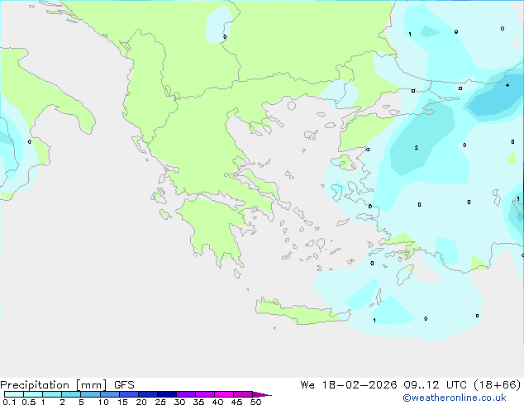Click the "2" precipitation value over Turkey
The height and width of the screenshot is (405, 524).
tap(416, 147)
